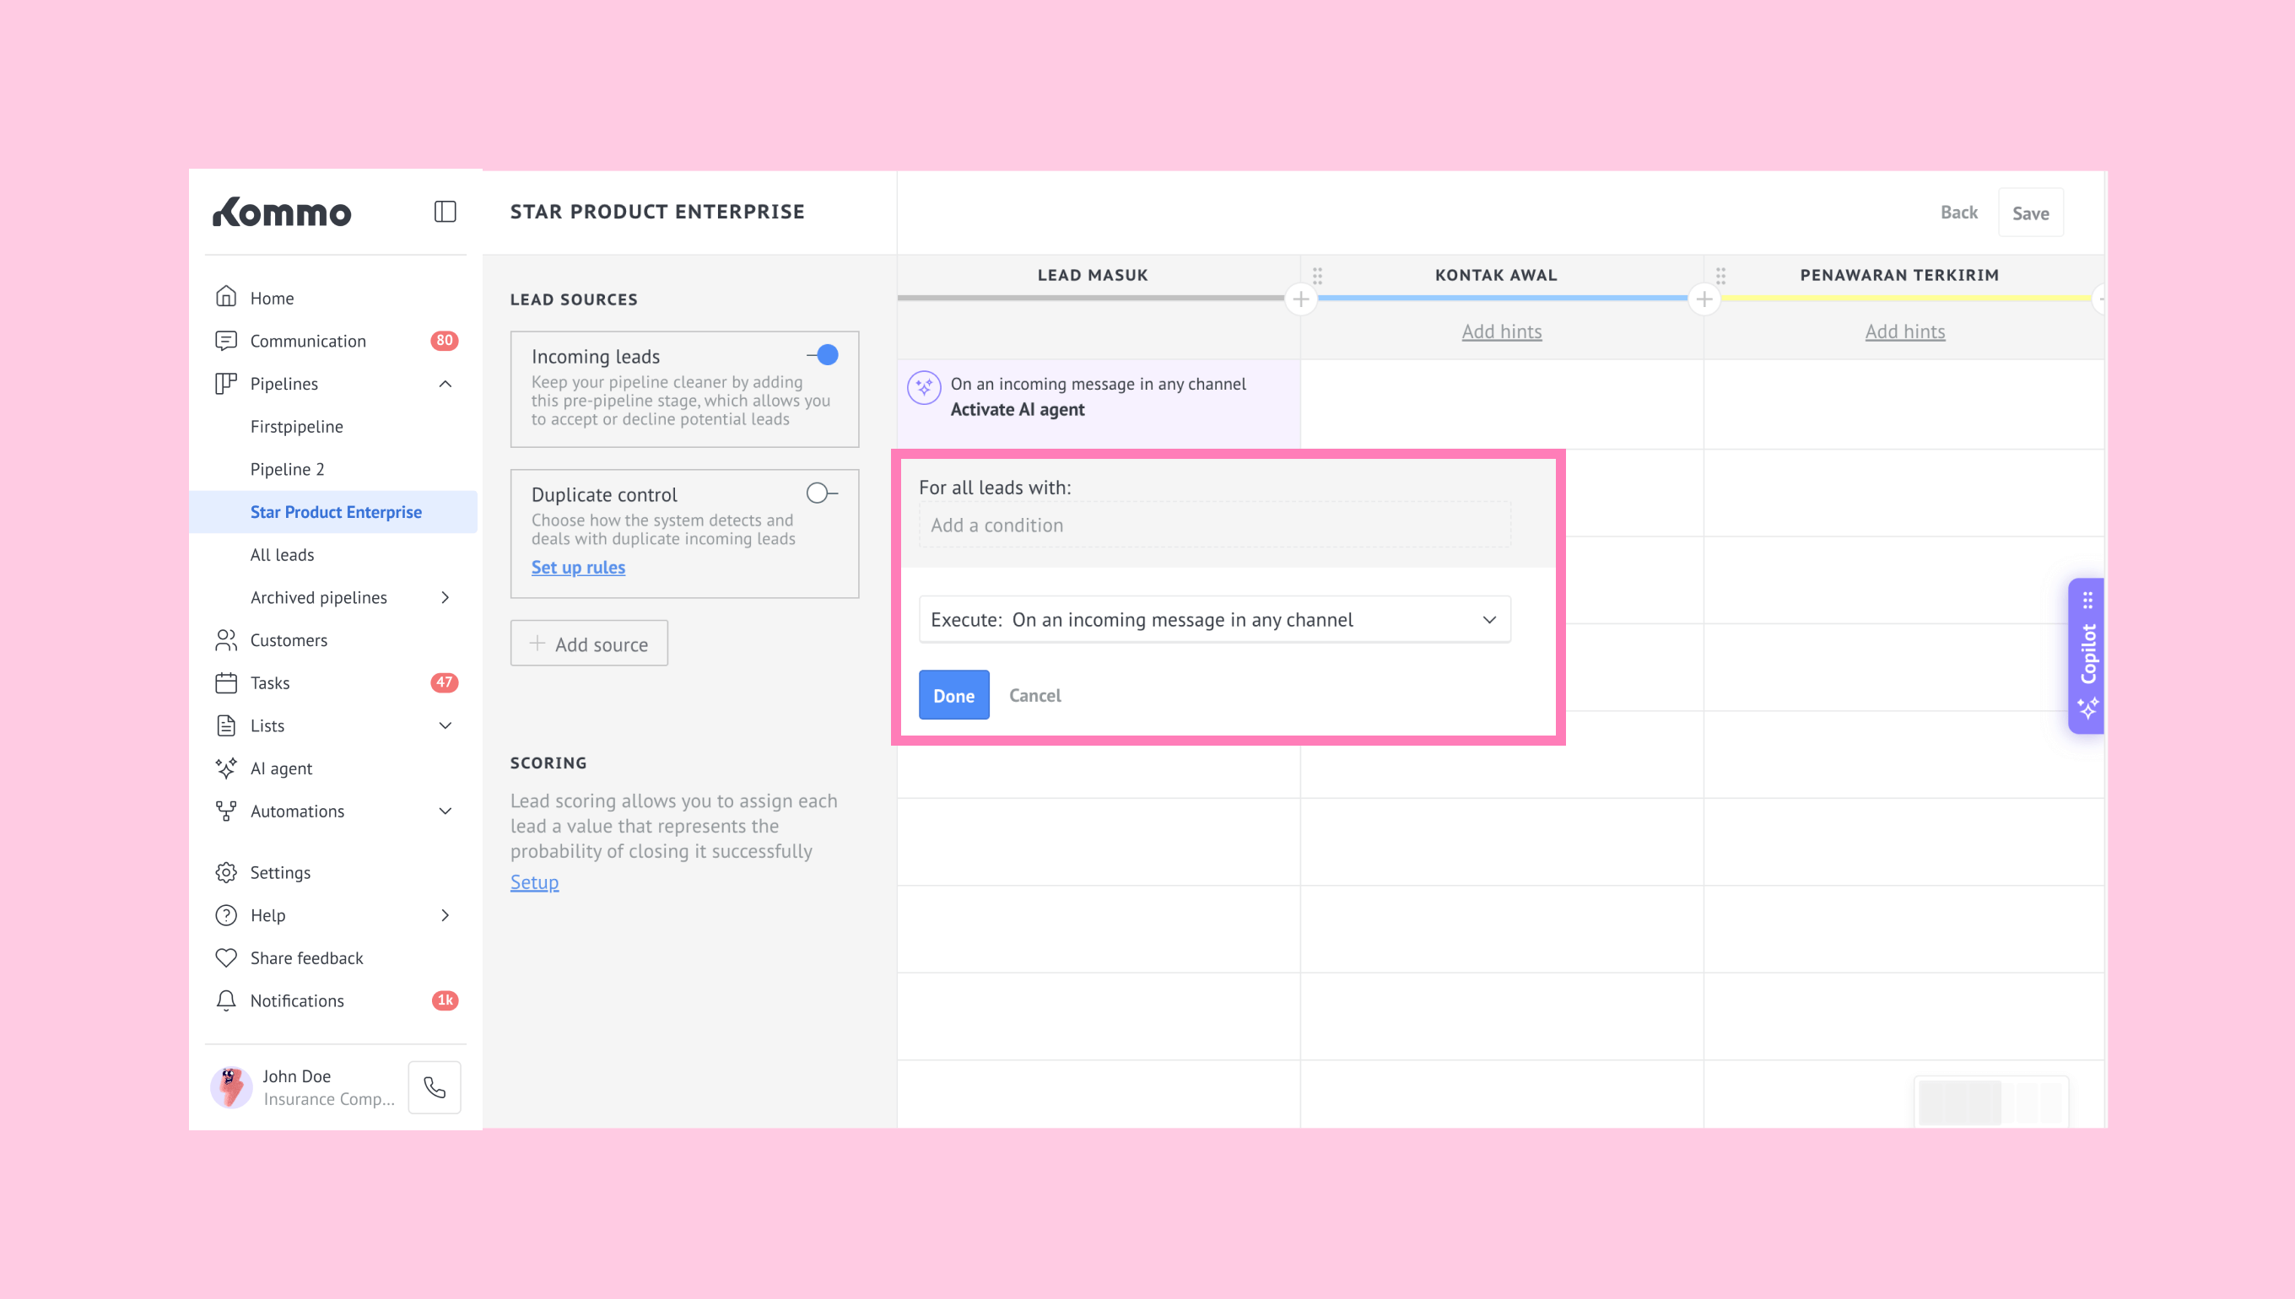Open the Set up rules link

tap(577, 568)
